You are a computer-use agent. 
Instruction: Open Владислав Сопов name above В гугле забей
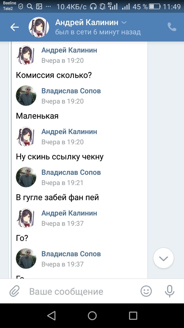71,172
